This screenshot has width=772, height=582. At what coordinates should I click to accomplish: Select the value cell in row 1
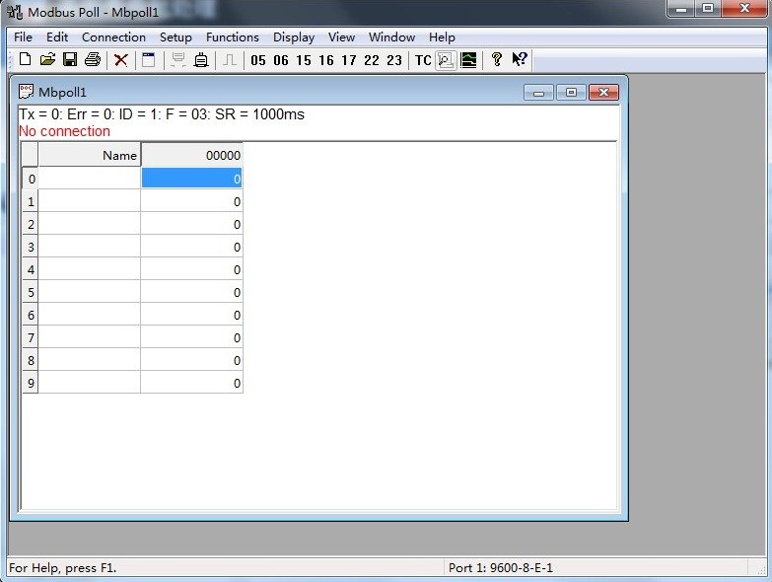coord(191,201)
